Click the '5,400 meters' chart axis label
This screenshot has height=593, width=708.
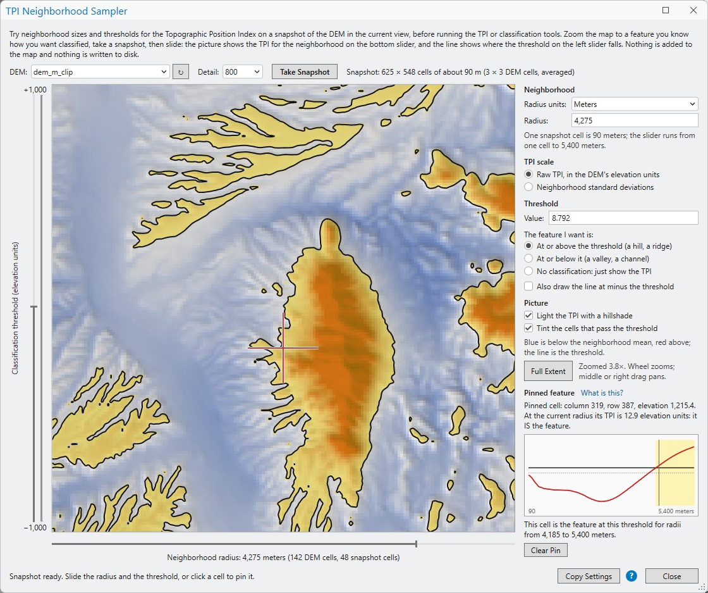pos(676,511)
